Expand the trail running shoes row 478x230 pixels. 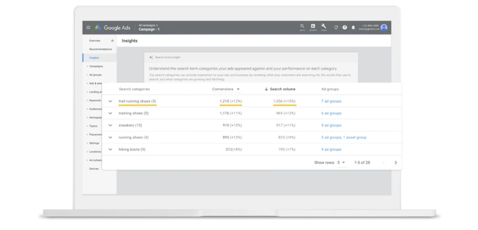110,101
